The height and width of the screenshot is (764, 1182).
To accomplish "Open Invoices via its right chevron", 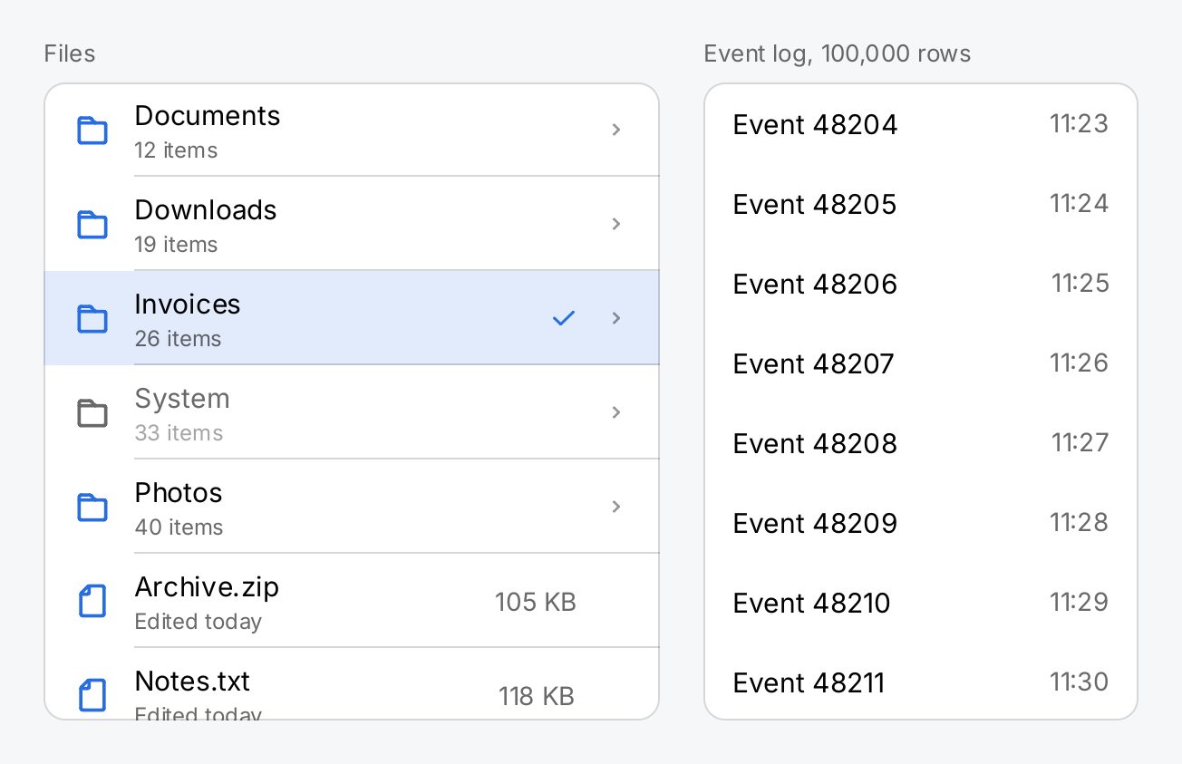I will [x=616, y=318].
